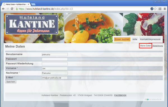Open the Essen buchen menu item
This screenshot has height=107, width=168.
(x=122, y=39)
